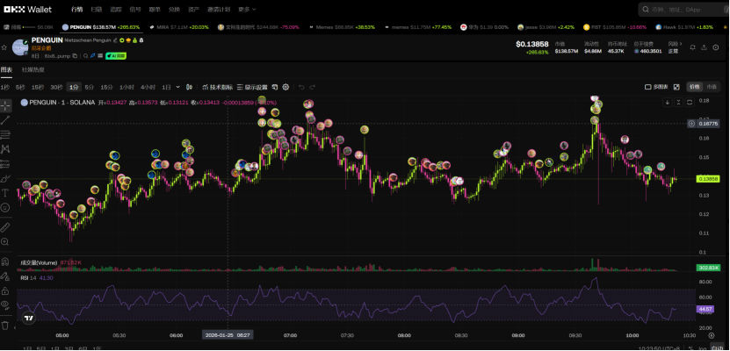Select the 5分 timeframe
Viewport: 730px width, 351px height.
[89, 87]
